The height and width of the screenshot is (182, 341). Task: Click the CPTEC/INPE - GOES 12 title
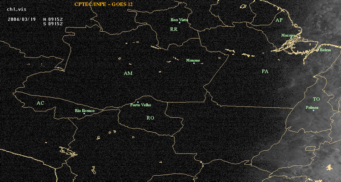point(103,5)
